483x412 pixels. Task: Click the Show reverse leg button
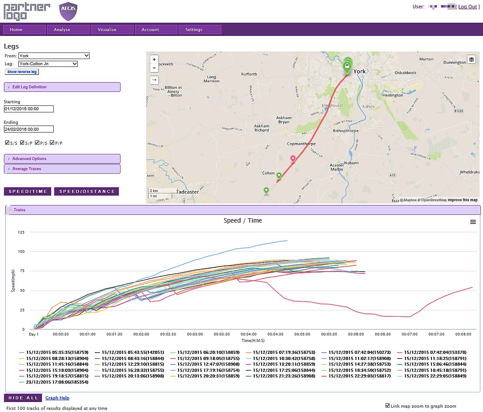tap(21, 72)
